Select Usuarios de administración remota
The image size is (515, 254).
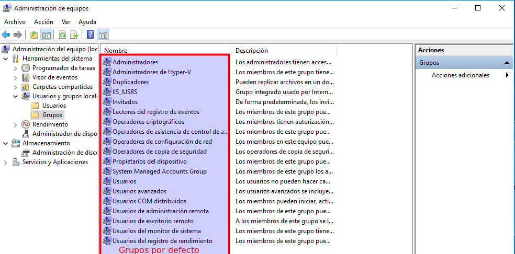(x=161, y=211)
